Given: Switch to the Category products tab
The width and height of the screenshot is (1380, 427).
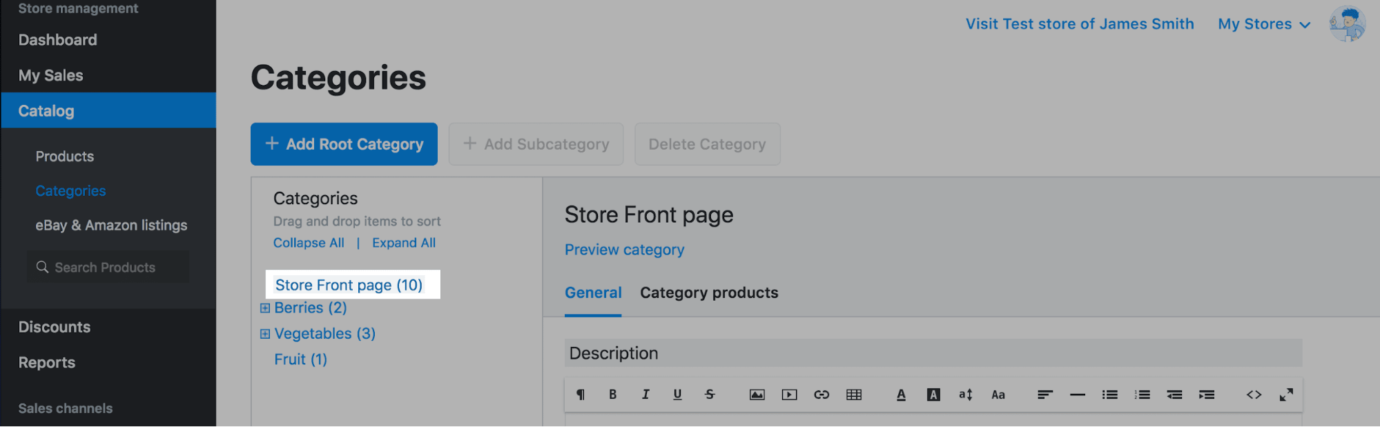Looking at the screenshot, I should pyautogui.click(x=709, y=292).
